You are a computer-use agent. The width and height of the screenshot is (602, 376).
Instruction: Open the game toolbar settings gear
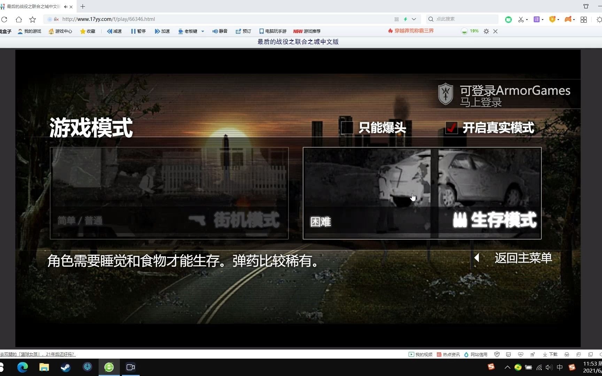pyautogui.click(x=486, y=31)
